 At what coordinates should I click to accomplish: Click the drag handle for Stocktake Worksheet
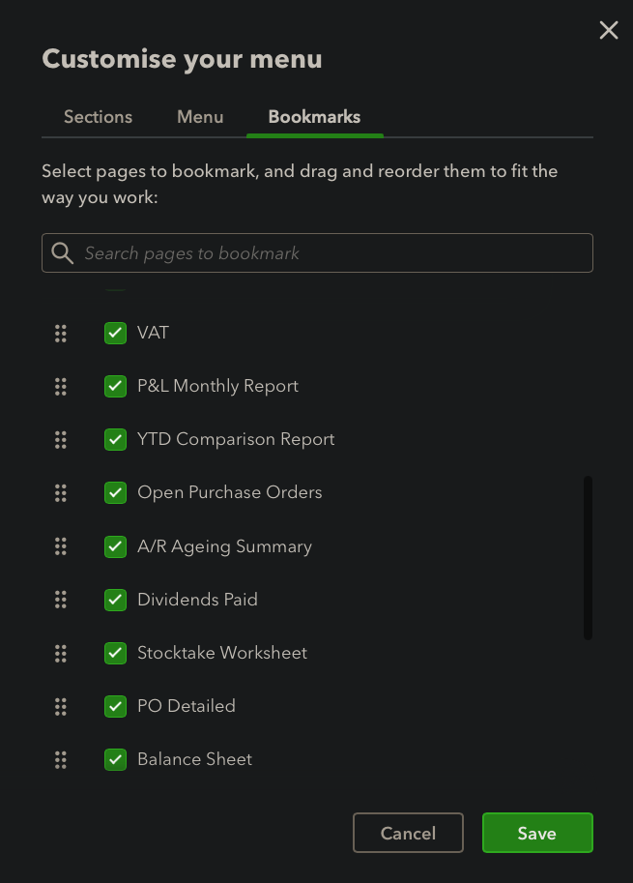tap(61, 653)
